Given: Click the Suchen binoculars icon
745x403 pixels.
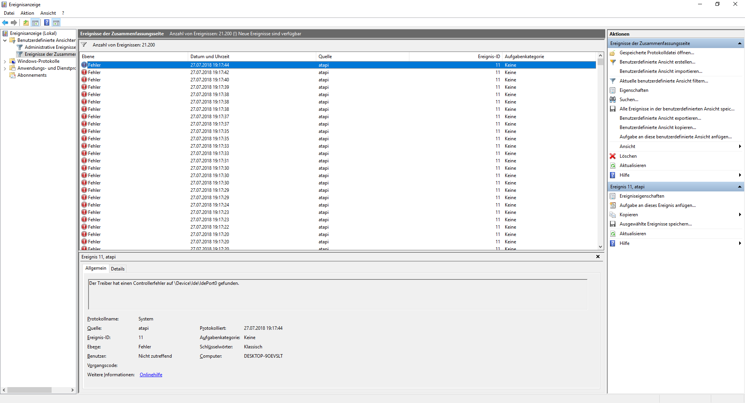Looking at the screenshot, I should [x=613, y=100].
